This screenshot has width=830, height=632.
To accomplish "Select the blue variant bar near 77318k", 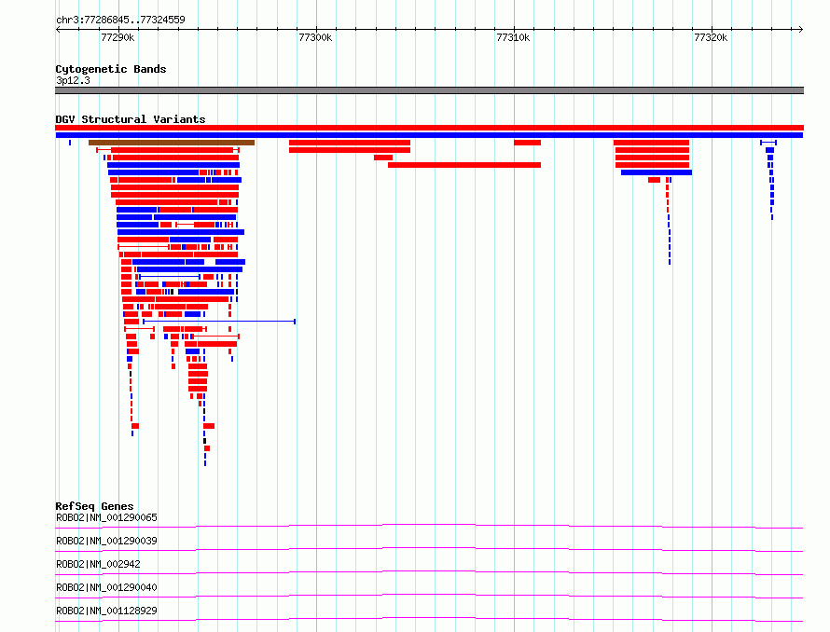I will pos(657,172).
